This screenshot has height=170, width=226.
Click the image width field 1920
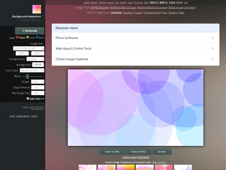click(22, 53)
